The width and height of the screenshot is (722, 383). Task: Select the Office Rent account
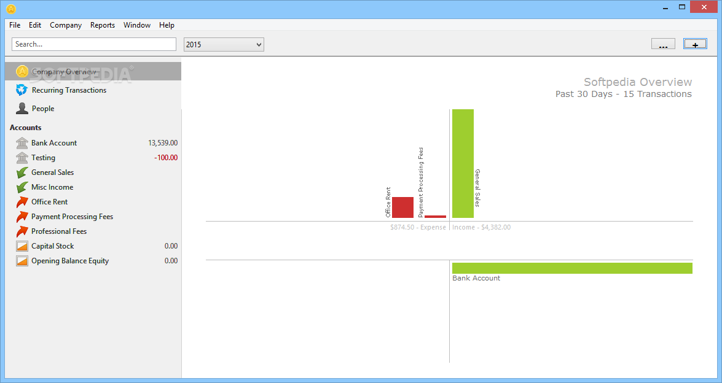pos(93,202)
